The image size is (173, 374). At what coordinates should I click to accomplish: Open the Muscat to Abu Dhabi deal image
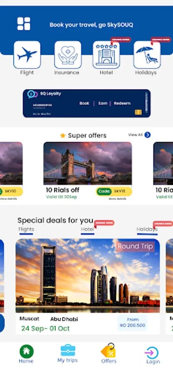(x=88, y=276)
